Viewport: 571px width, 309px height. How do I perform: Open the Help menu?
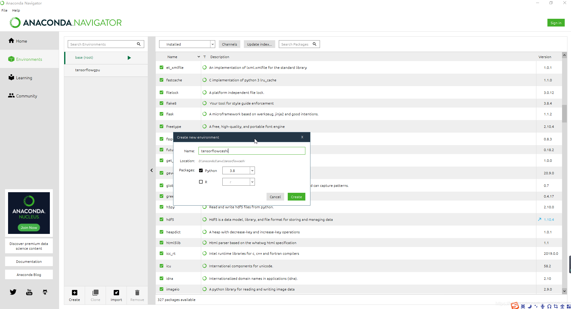[x=16, y=10]
